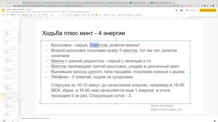
Task: Open the line spacing options
Action: (93, 15)
